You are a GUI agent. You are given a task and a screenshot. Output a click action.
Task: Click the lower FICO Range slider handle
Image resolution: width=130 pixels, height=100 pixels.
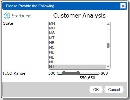tap(64, 73)
